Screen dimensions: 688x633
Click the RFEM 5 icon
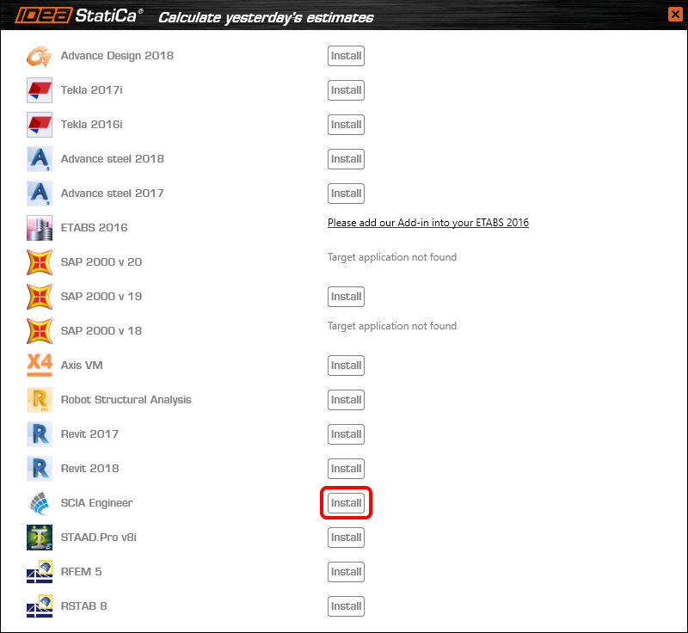pos(39,572)
